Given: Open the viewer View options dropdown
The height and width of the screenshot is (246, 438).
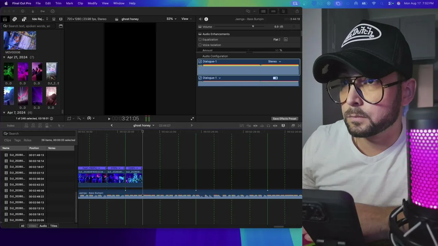Looking at the screenshot, I should coord(186,19).
